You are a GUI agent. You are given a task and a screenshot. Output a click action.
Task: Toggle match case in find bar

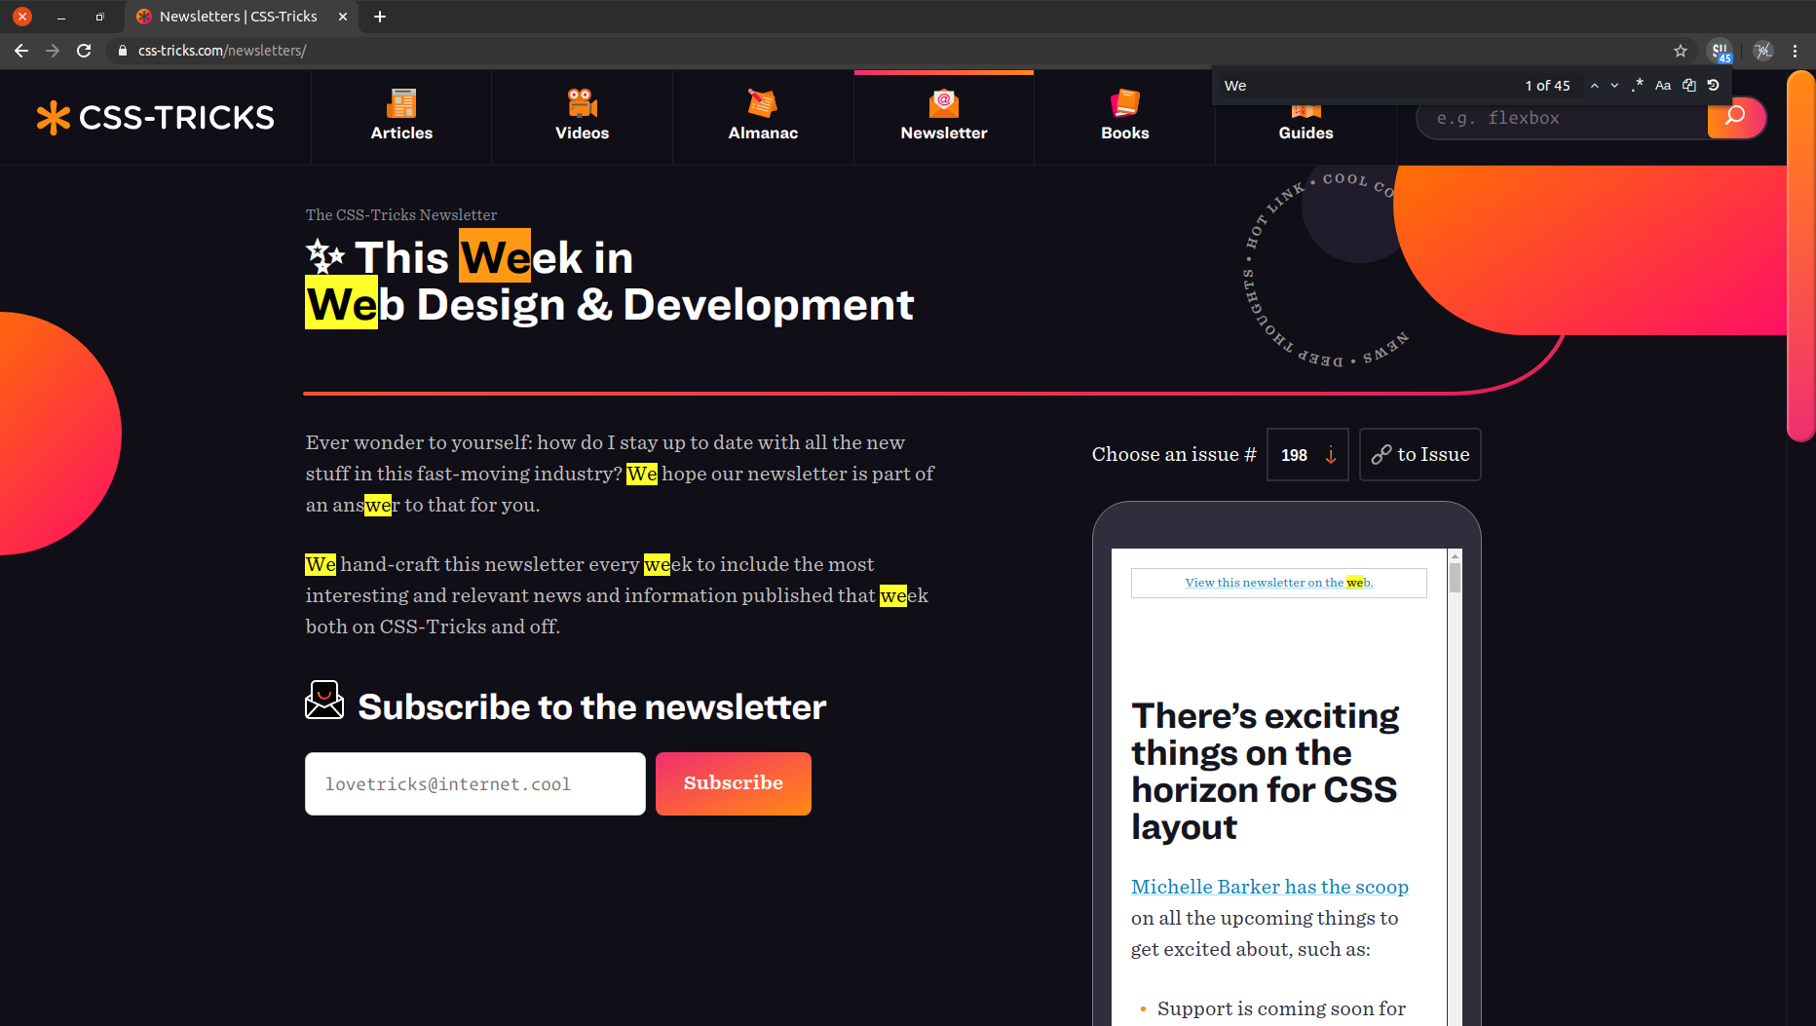click(1663, 86)
